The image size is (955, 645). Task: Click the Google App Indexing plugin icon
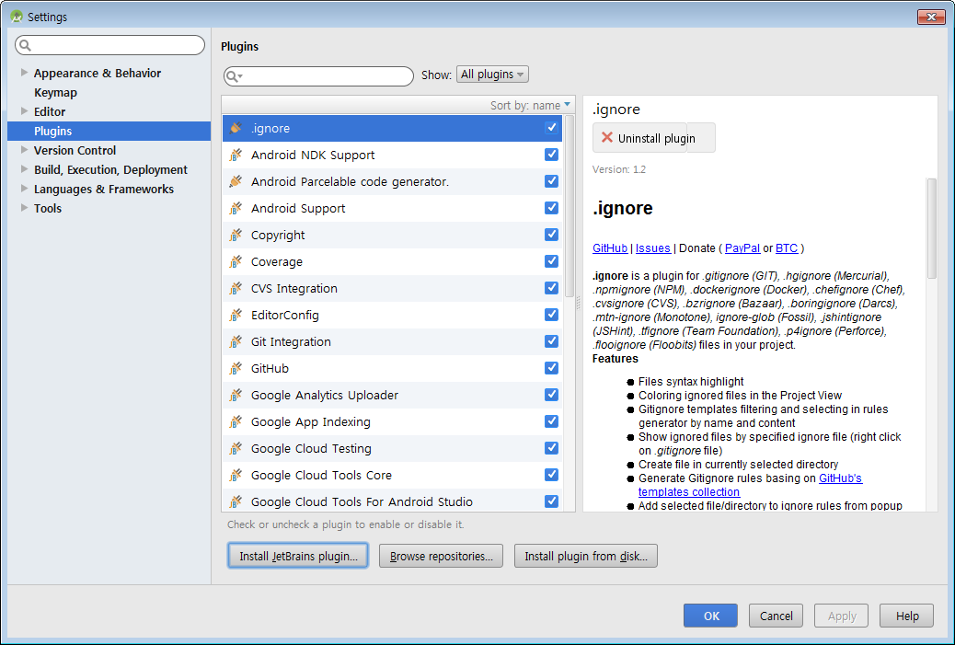236,422
